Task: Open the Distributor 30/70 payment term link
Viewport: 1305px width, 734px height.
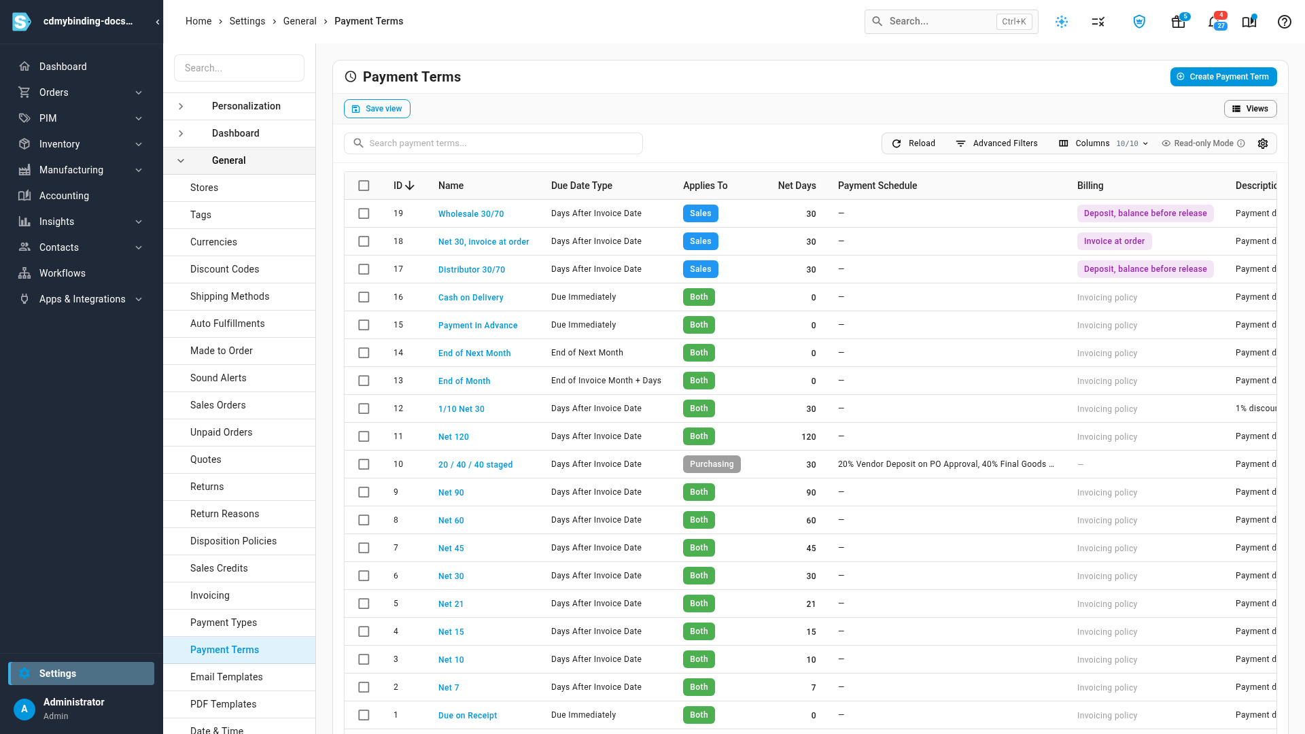Action: click(x=472, y=270)
